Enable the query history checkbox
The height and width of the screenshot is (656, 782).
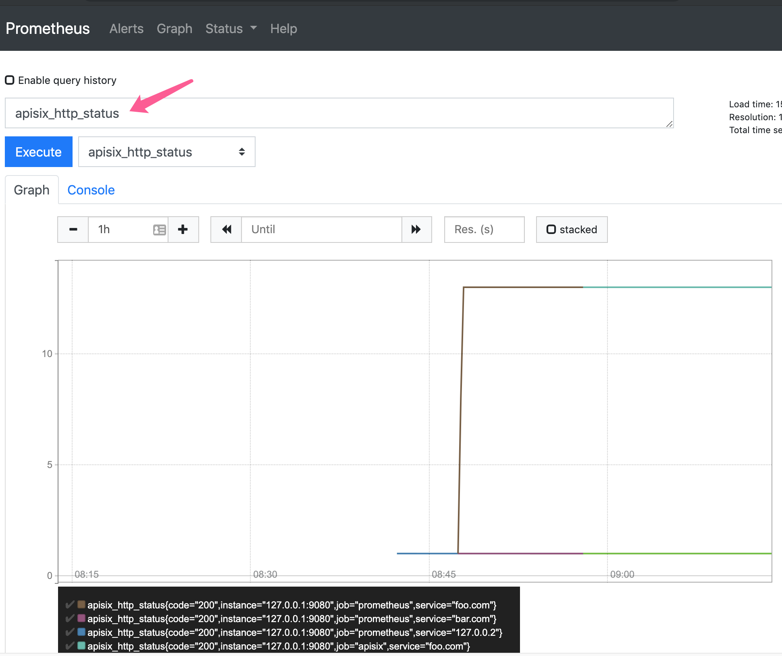click(x=10, y=80)
